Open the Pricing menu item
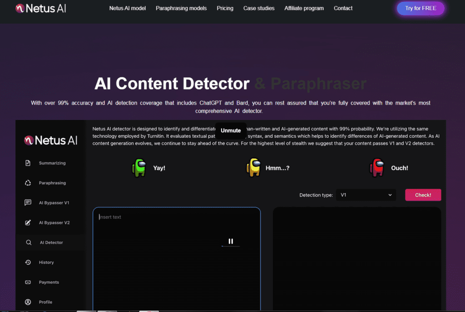This screenshot has height=312, width=465. (225, 8)
